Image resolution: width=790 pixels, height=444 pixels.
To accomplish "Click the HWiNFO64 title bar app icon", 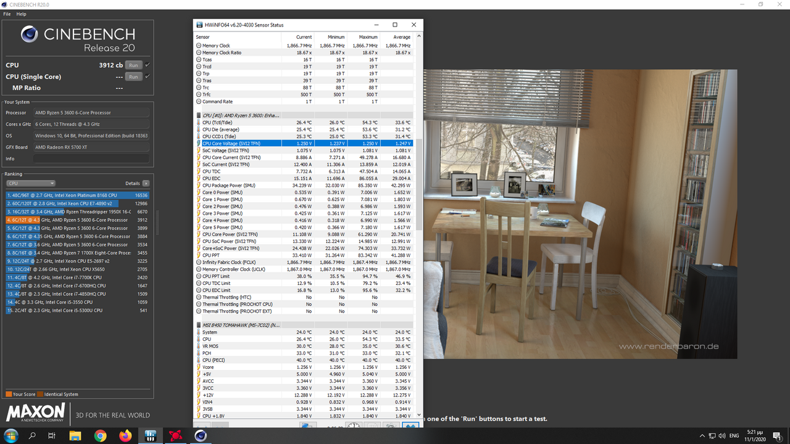I will 199,25.
